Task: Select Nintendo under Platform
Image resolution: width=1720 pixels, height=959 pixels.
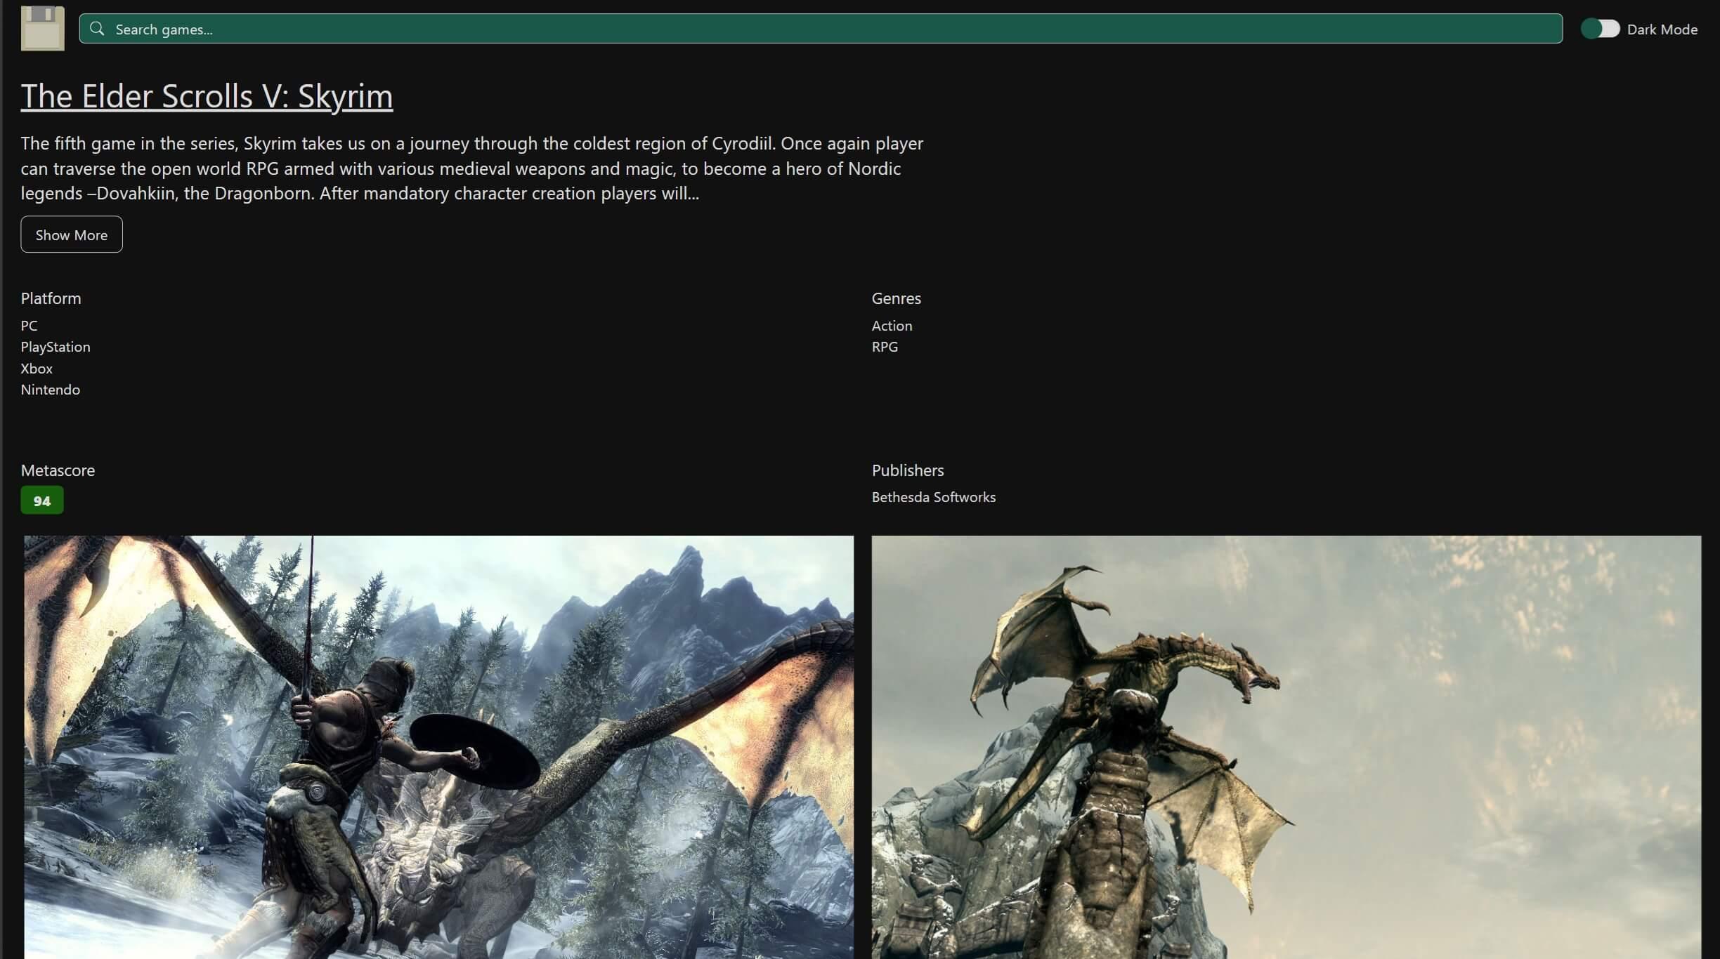Action: point(49,389)
